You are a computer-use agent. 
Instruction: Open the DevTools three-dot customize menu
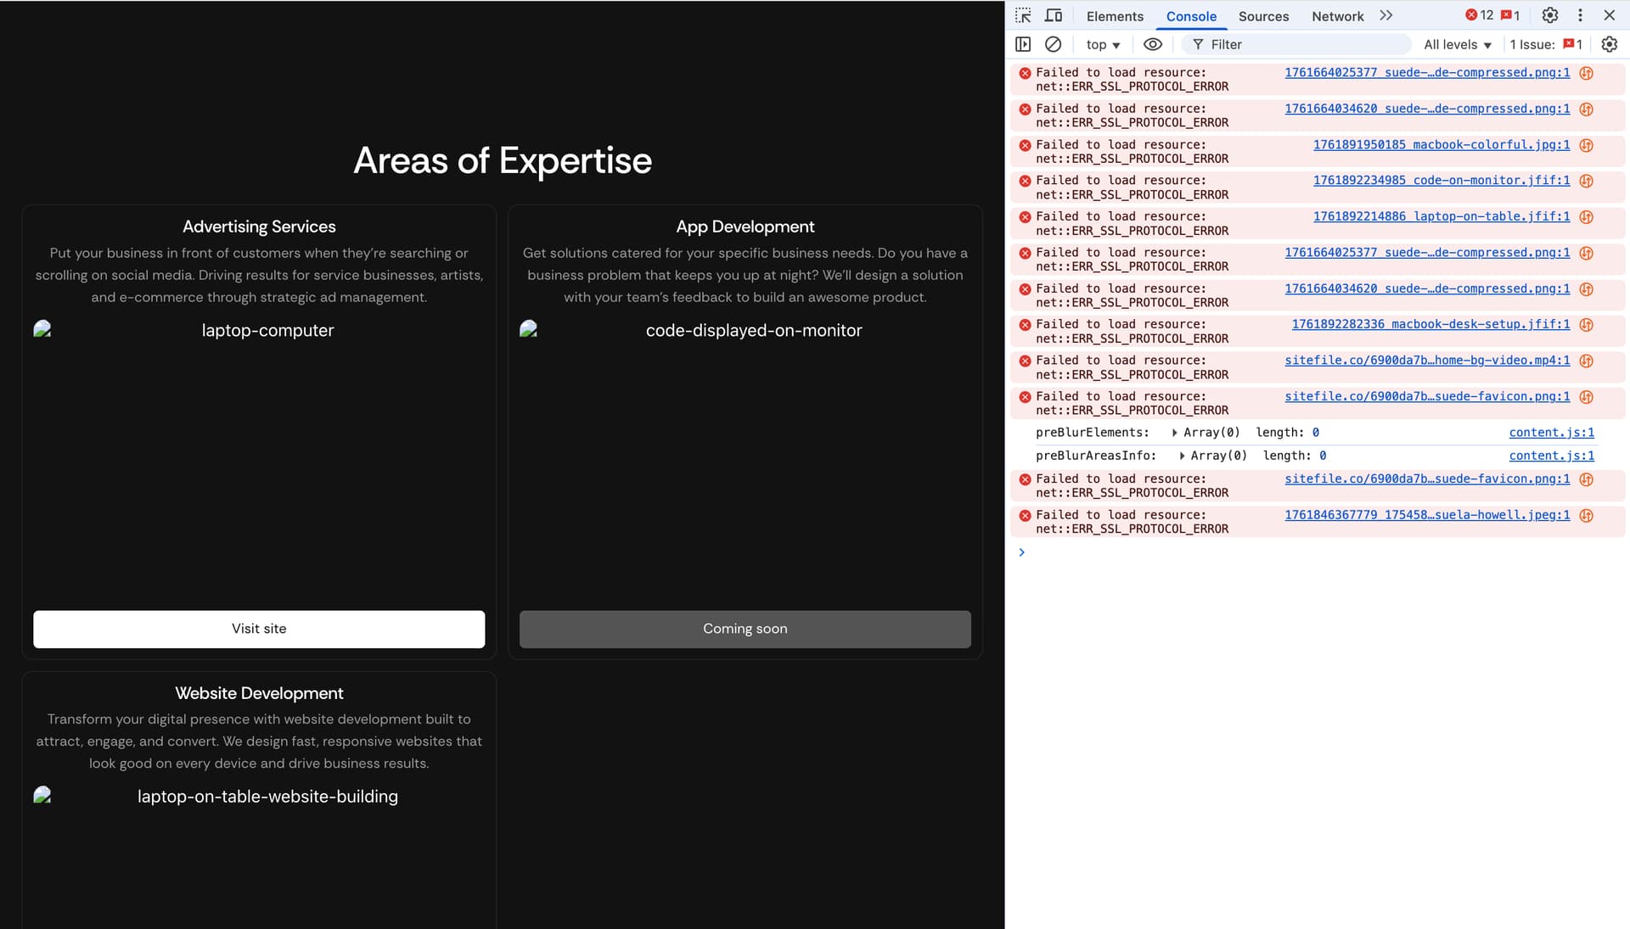click(x=1580, y=15)
